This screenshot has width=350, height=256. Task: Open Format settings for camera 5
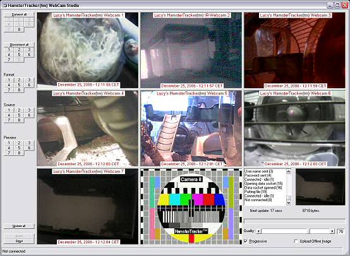pos(19,85)
